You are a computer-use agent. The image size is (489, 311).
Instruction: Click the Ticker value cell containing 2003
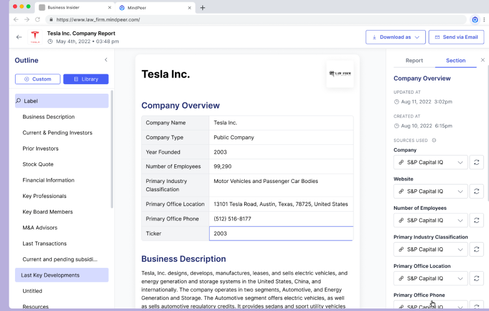click(x=281, y=234)
